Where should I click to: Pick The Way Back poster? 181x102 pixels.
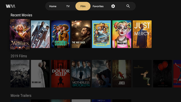(x=81, y=34)
